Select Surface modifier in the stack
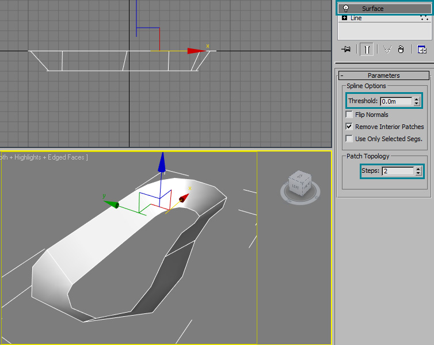Viewport: 434px width, 345px height. [x=372, y=9]
